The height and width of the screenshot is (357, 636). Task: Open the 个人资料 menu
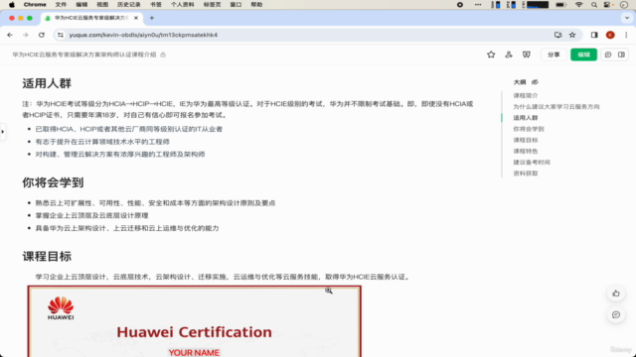point(182,4)
